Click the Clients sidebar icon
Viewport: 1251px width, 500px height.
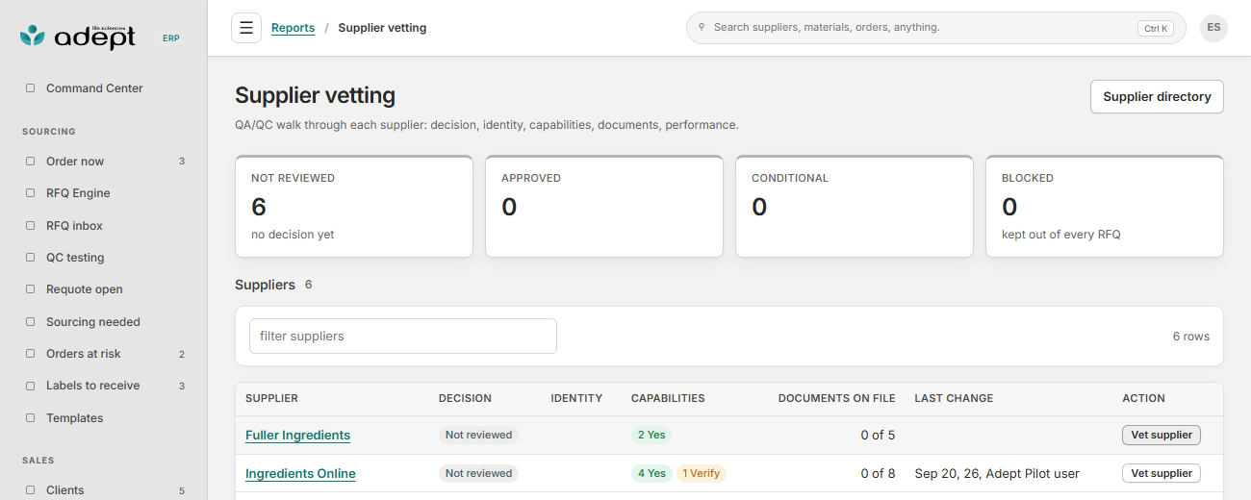[x=30, y=490]
